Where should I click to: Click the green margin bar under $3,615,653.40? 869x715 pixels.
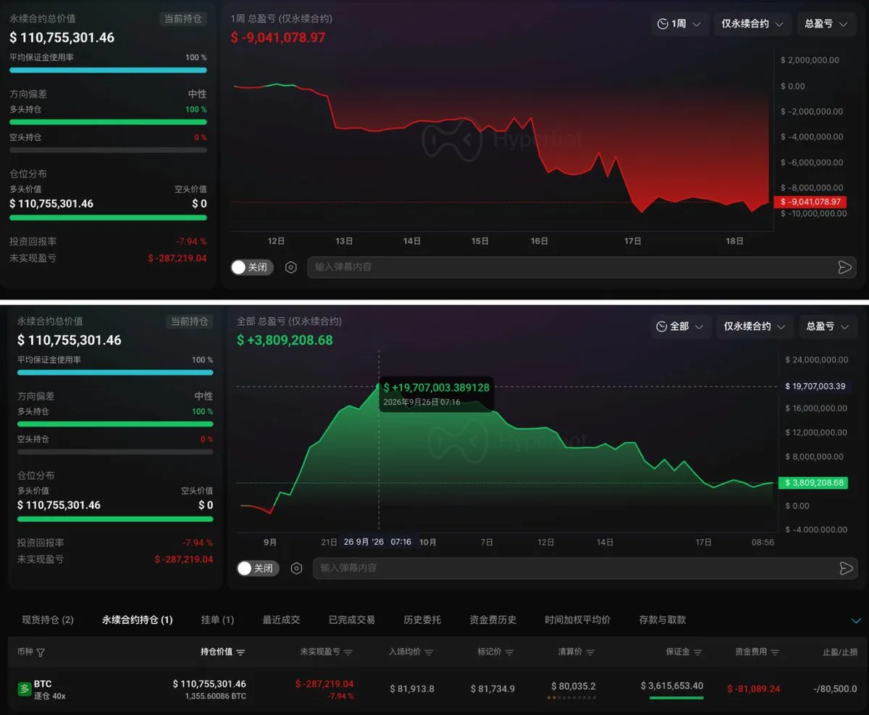tap(676, 698)
